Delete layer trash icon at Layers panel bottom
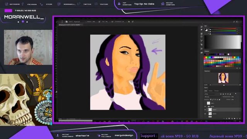This screenshot has width=247, height=139. click(x=240, y=119)
